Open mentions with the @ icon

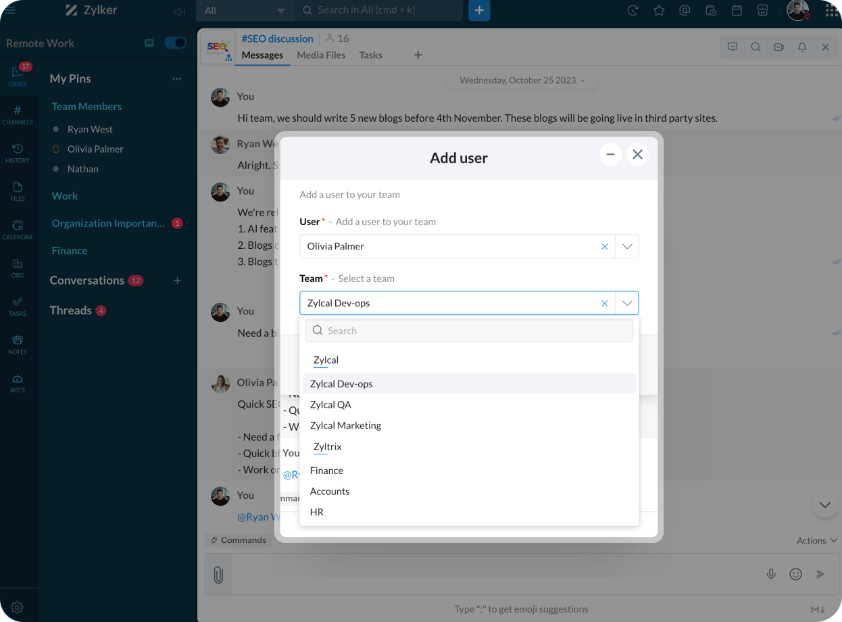pyautogui.click(x=685, y=10)
